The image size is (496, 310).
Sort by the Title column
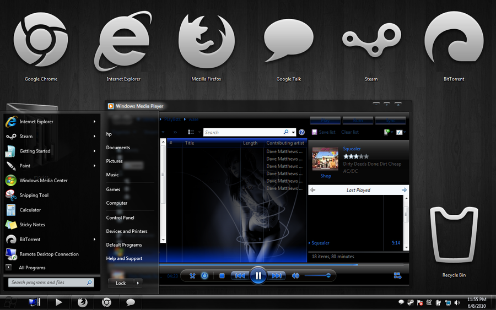211,143
